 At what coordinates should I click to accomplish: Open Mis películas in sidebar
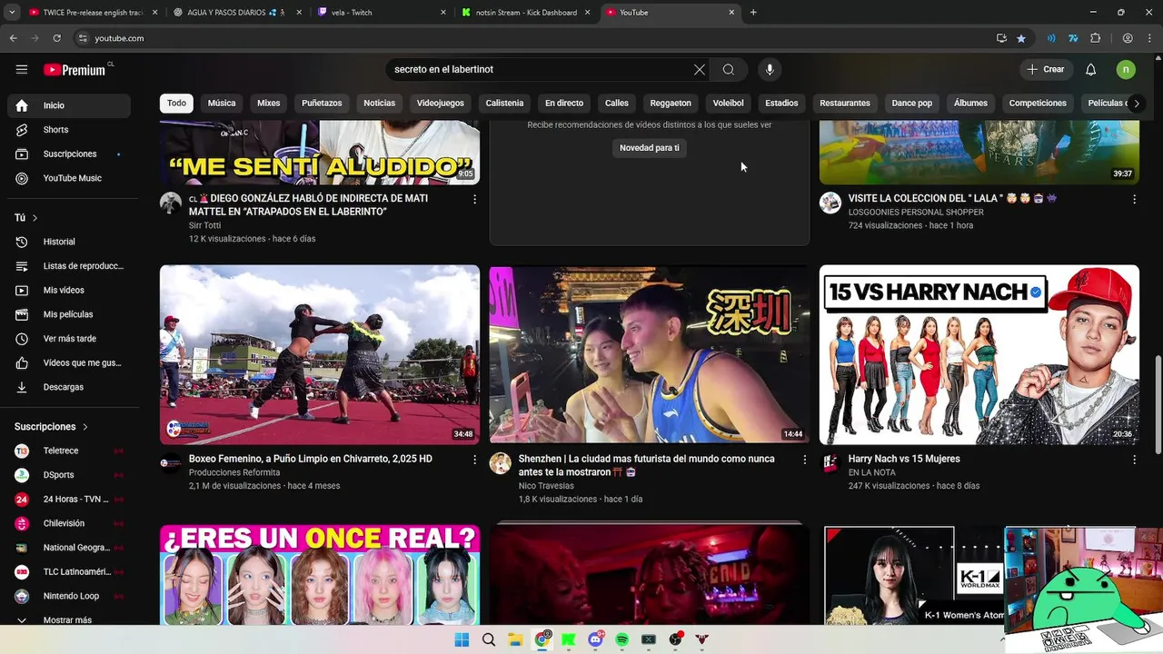(x=69, y=314)
